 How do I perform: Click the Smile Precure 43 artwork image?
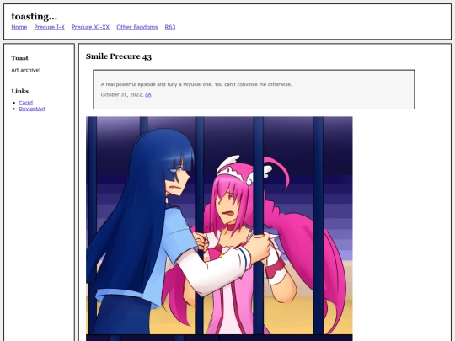[x=219, y=228]
